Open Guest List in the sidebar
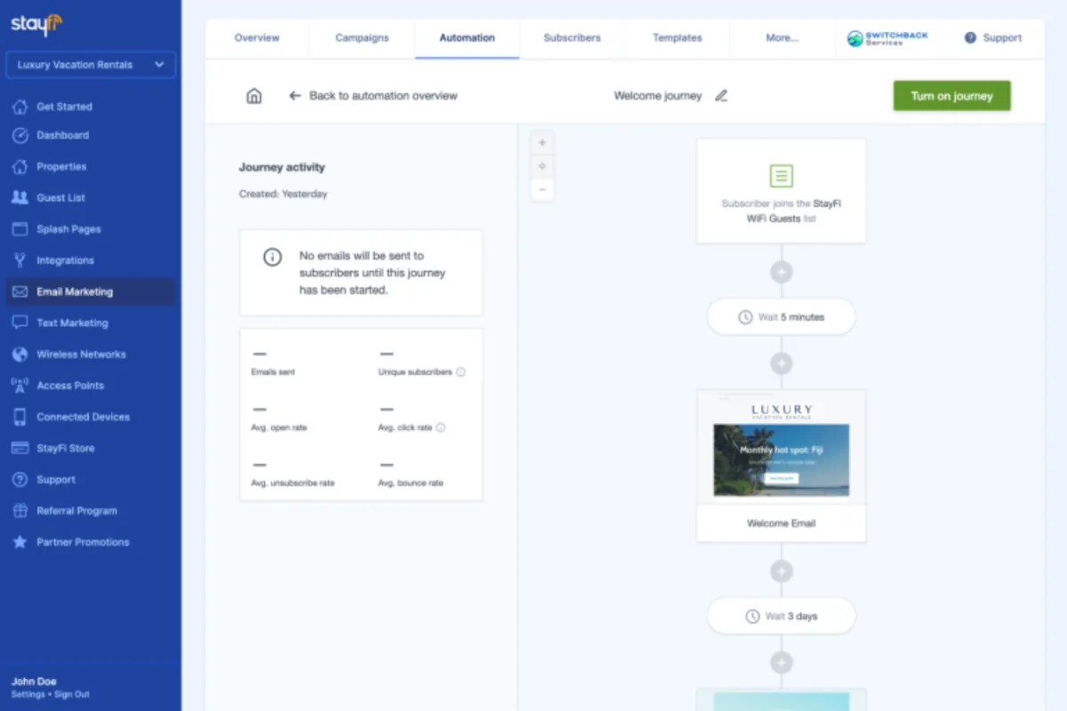 (60, 197)
